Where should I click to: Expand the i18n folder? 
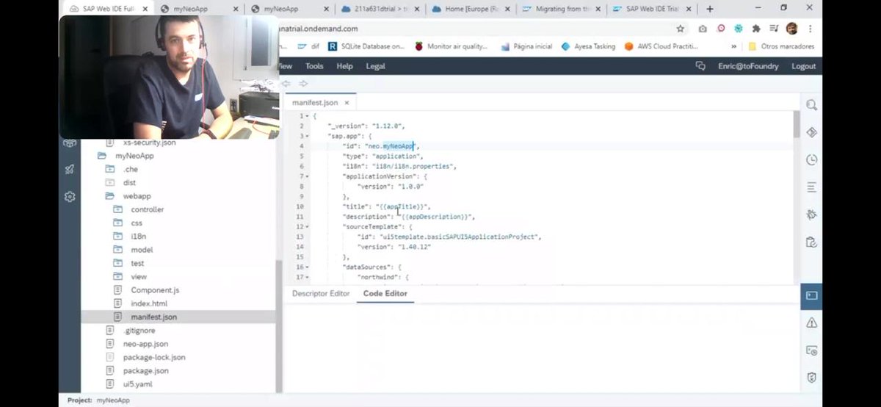[x=117, y=237]
